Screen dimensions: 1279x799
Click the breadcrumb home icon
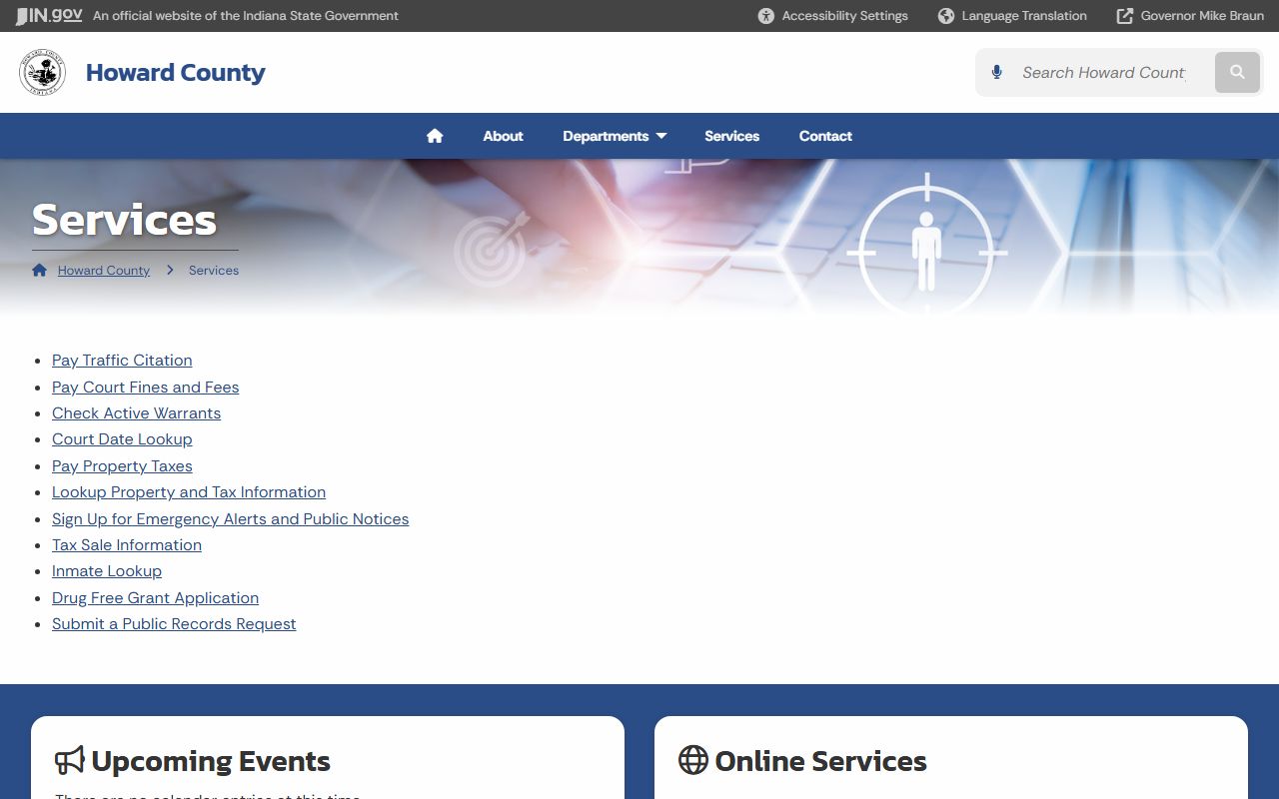click(40, 270)
